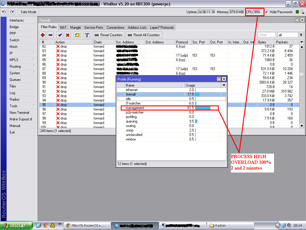Select firewall rule number 84
This screenshot has width=306, height=230.
coord(169,55)
